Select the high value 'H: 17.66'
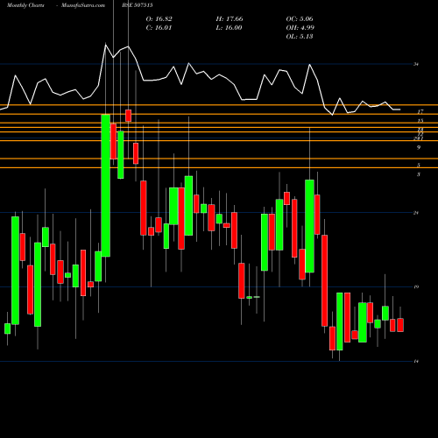This screenshot has height=438, width=438. [230, 19]
